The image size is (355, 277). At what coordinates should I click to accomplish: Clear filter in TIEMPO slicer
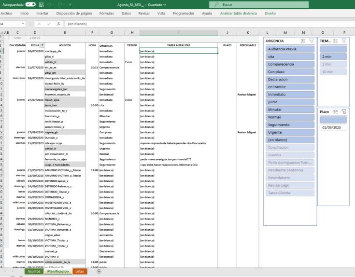point(344,41)
